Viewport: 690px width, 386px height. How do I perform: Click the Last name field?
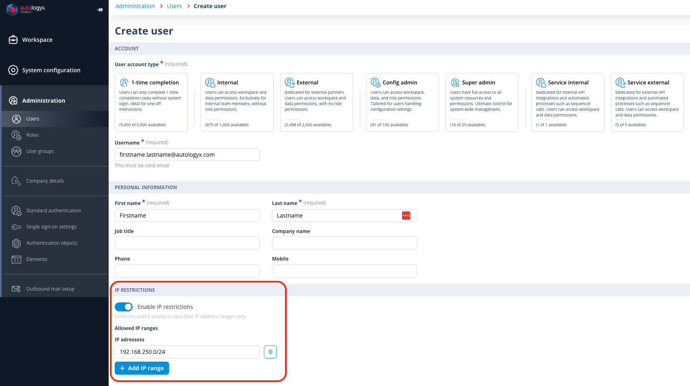point(345,216)
